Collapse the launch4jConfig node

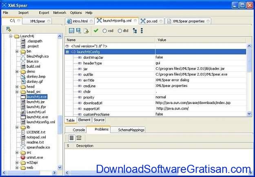(67, 52)
